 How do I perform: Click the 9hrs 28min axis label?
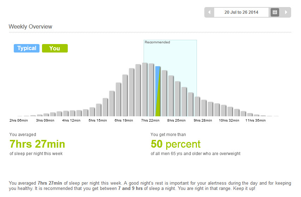coord(203,120)
